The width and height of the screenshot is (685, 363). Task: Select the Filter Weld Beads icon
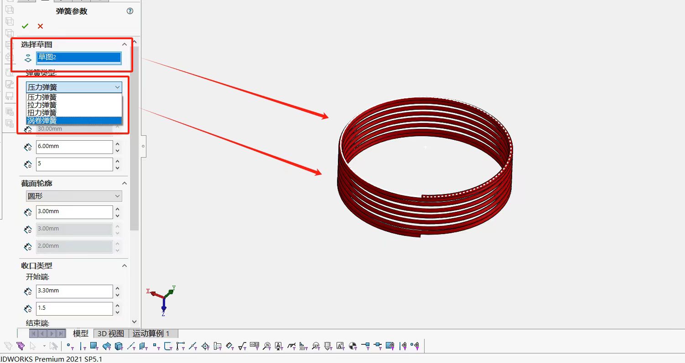303,346
